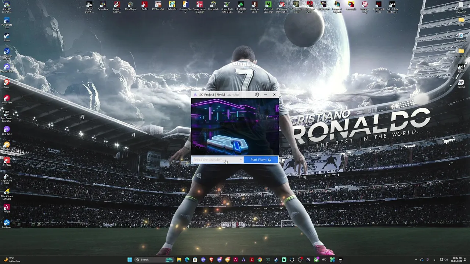The width and height of the screenshot is (470, 264).
Task: Open Microsoft Edge from the taskbar
Action: coord(187,260)
